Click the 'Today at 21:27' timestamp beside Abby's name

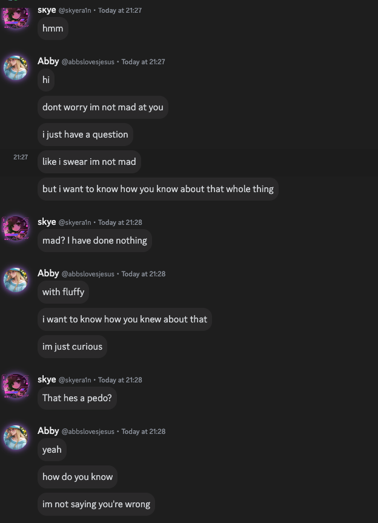click(x=143, y=62)
